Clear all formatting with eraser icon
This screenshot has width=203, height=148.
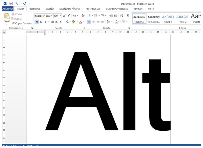click(x=83, y=16)
